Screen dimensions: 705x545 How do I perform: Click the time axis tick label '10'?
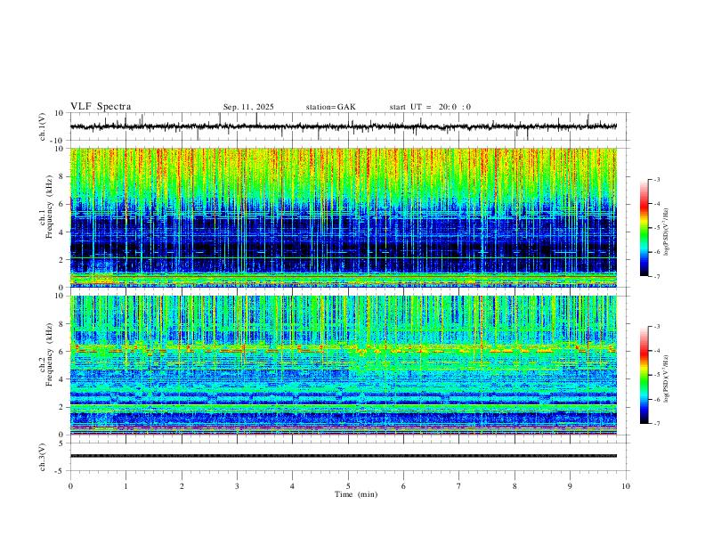[x=626, y=486]
